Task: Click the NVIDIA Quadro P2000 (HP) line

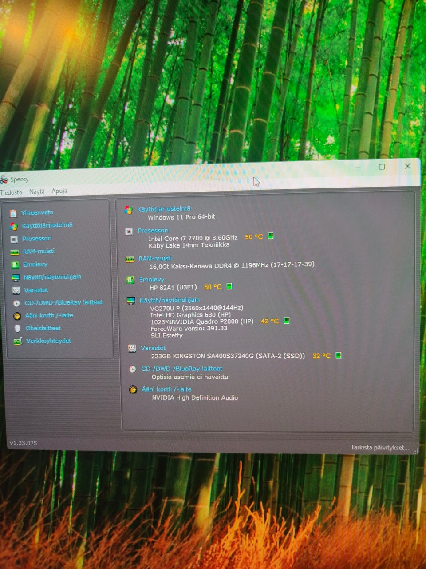Action: pyautogui.click(x=202, y=321)
